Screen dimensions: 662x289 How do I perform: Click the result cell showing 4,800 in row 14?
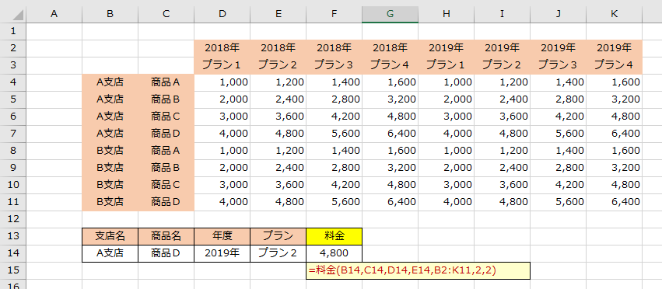(334, 253)
